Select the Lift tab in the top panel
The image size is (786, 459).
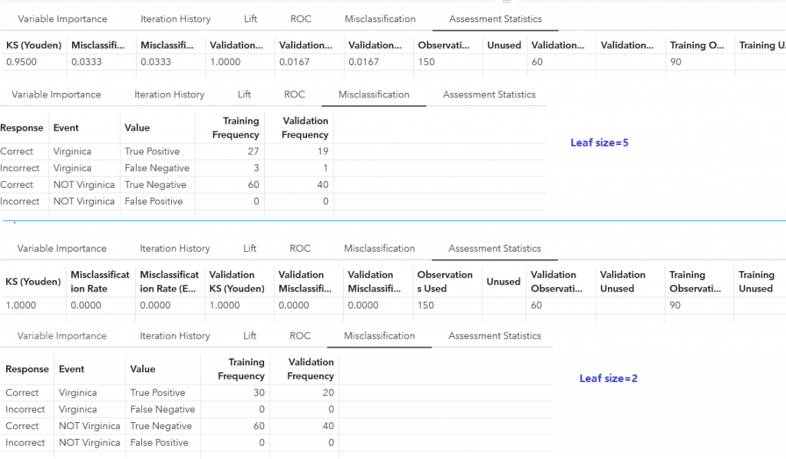249,18
